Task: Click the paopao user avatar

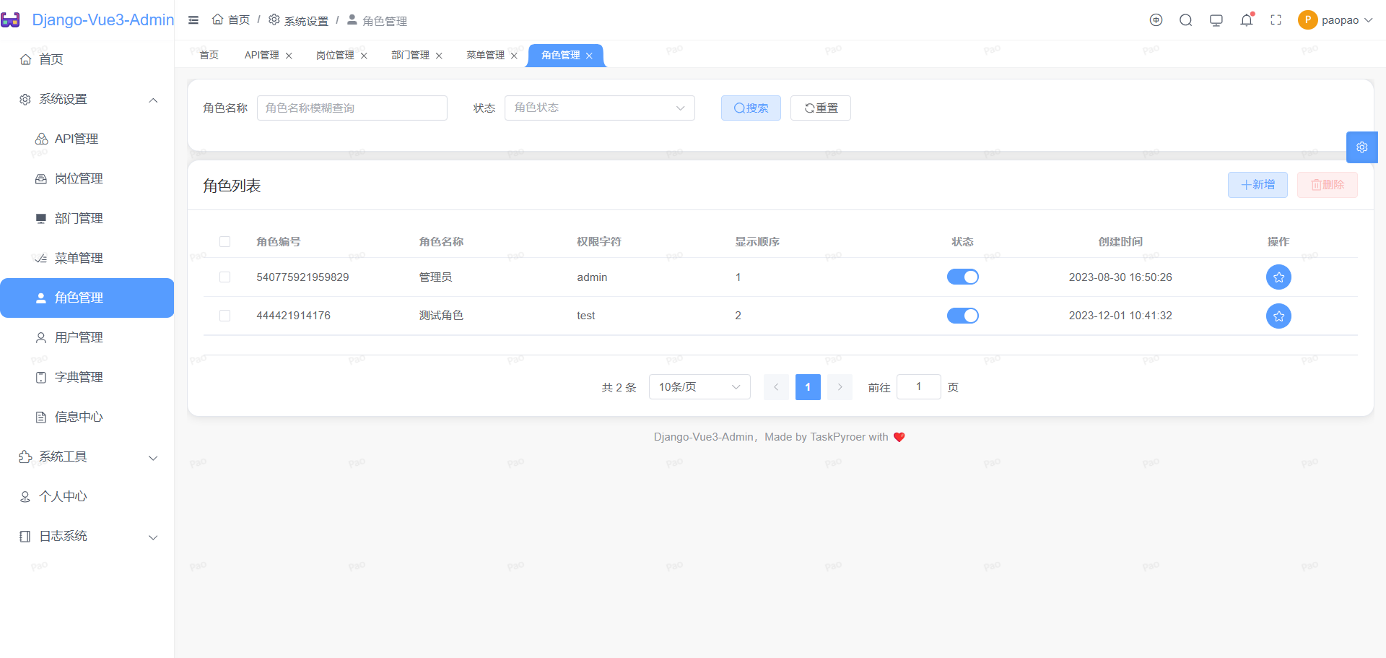Action: click(1307, 20)
